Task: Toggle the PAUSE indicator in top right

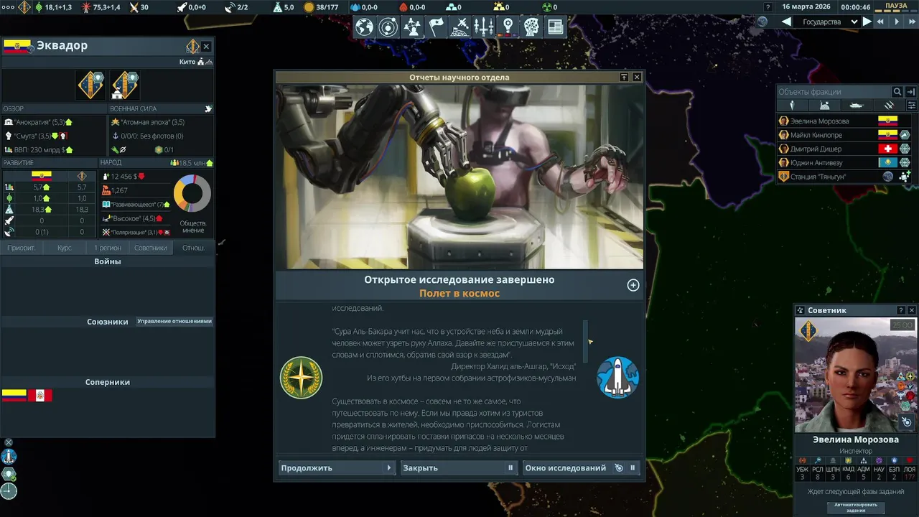Action: pos(896,6)
